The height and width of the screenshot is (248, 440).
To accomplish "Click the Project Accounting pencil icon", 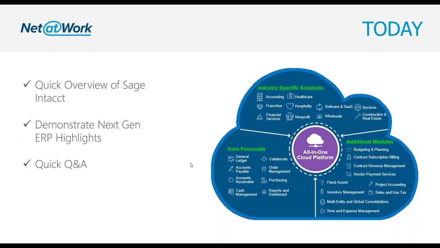I will click(371, 184).
